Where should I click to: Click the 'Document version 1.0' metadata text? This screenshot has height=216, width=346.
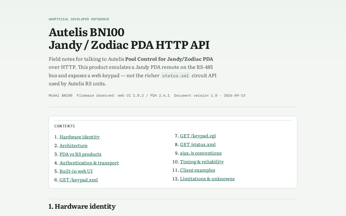[210, 96]
